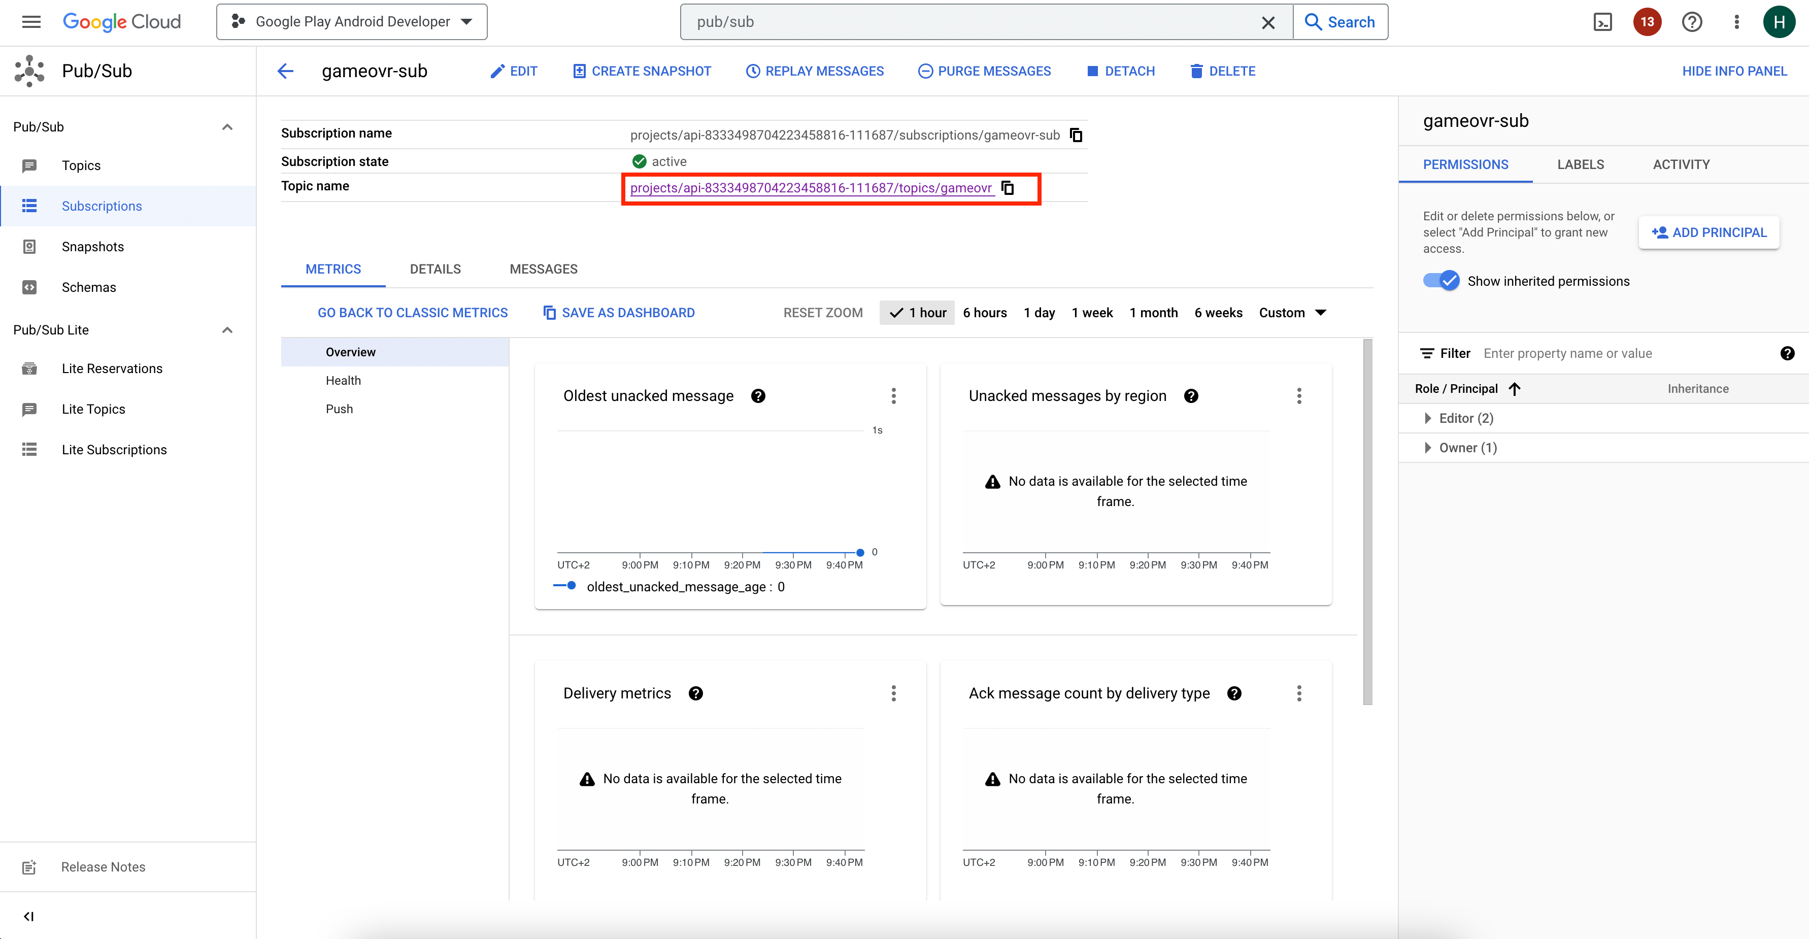
Task: Collapse the Pub/Sub Lite sidebar section
Action: coord(227,330)
